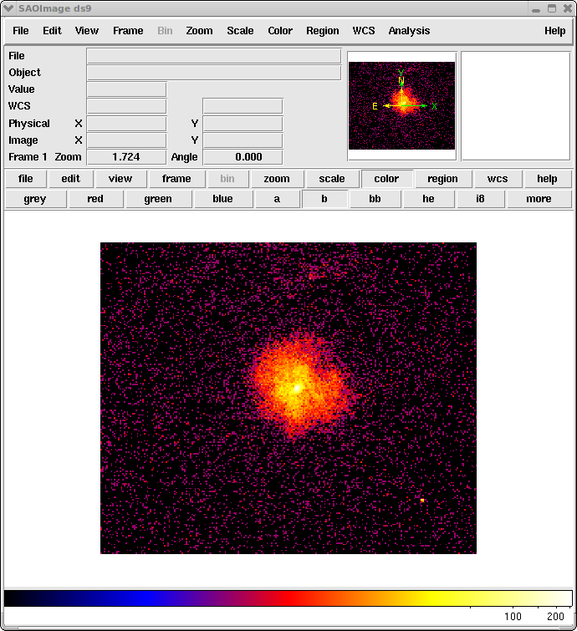Click the bright center of the galaxy image
The width and height of the screenshot is (577, 631).
(x=295, y=388)
